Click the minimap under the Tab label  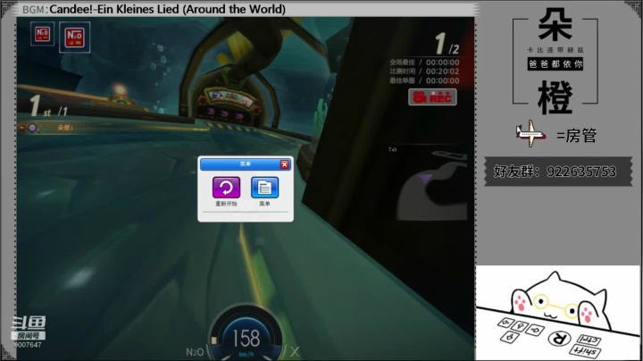point(430,185)
